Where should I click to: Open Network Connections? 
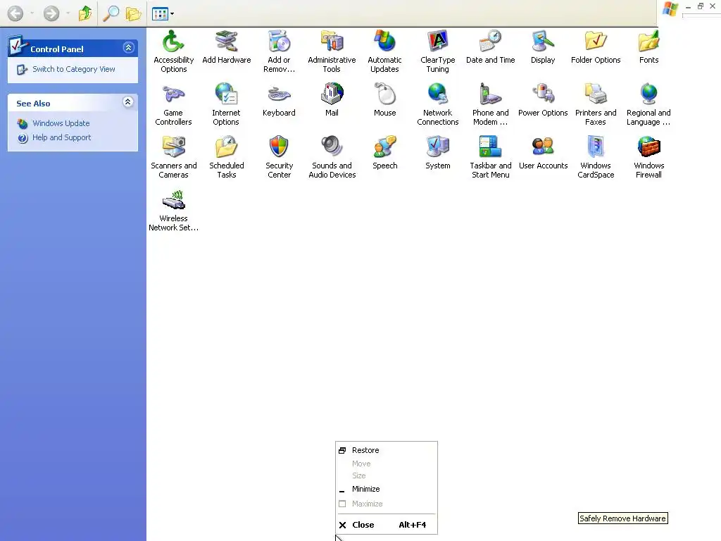pyautogui.click(x=437, y=104)
